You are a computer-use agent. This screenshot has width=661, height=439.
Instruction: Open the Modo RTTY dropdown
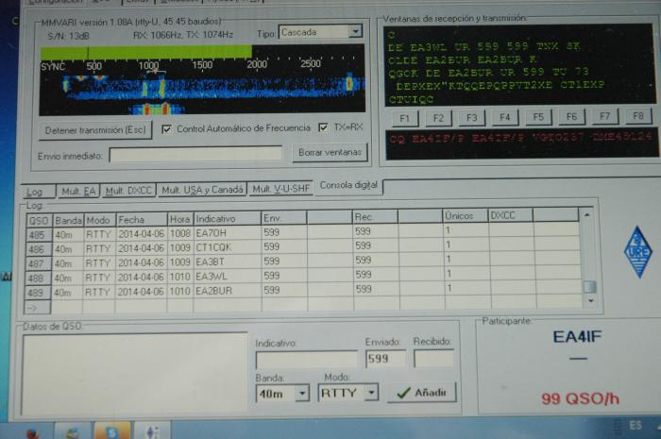(x=371, y=392)
